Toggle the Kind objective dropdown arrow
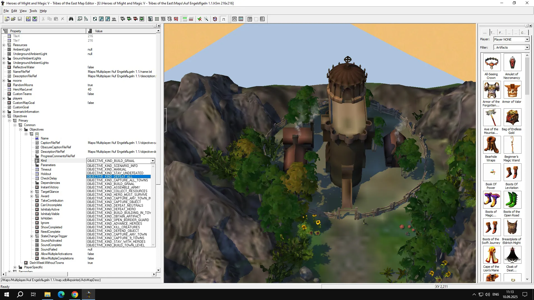534x300 pixels. coord(153,161)
